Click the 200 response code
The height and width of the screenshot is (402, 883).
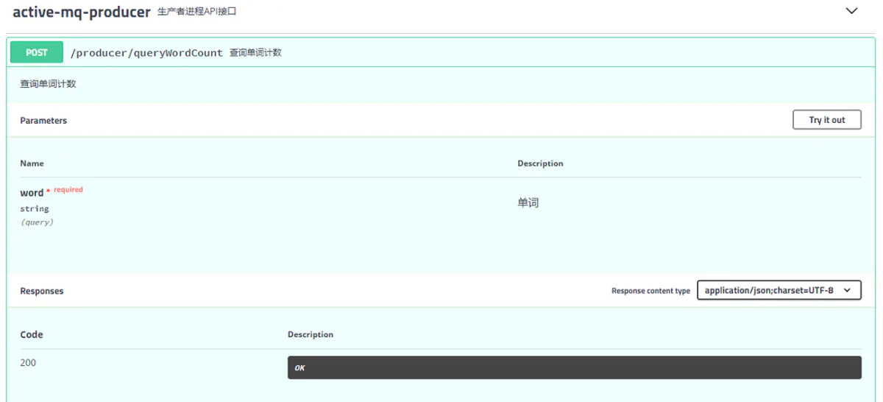pyautogui.click(x=28, y=362)
